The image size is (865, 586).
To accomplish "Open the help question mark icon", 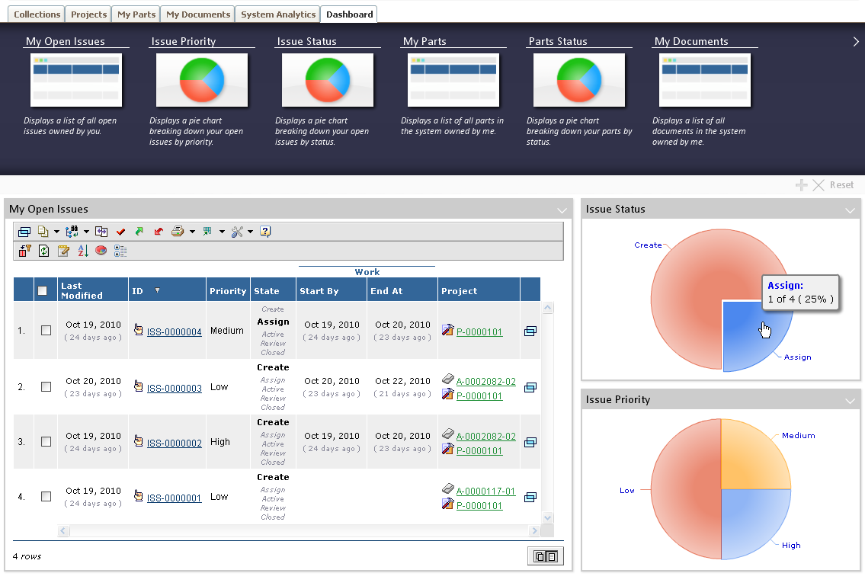I will coord(265,232).
